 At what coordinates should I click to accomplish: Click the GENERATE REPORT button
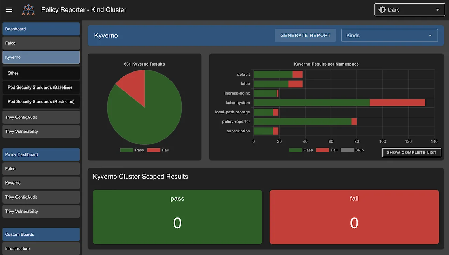tap(305, 35)
